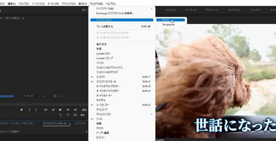Click the Insert clip icon in source monitor
Viewport: 276px width, 141px height.
(84, 110)
